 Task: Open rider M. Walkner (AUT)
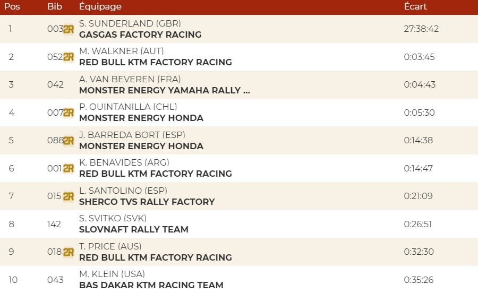(121, 51)
